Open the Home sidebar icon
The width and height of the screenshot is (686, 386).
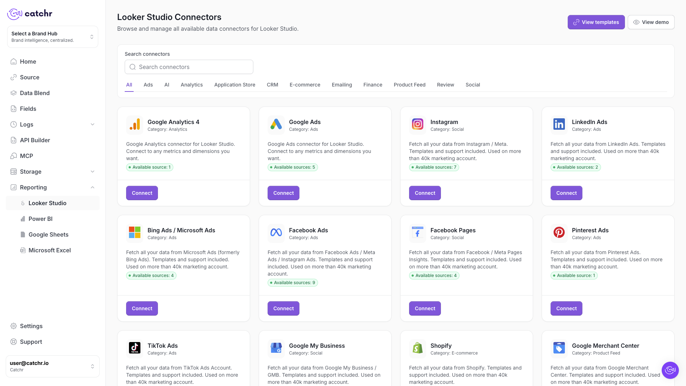pos(14,61)
